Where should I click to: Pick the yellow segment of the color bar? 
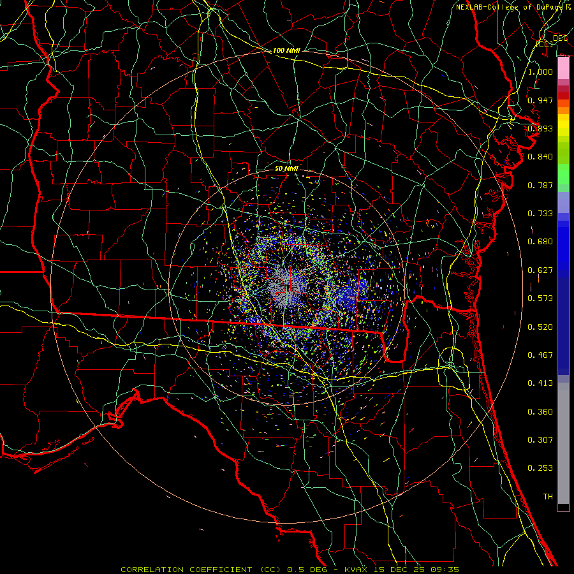pyautogui.click(x=563, y=126)
